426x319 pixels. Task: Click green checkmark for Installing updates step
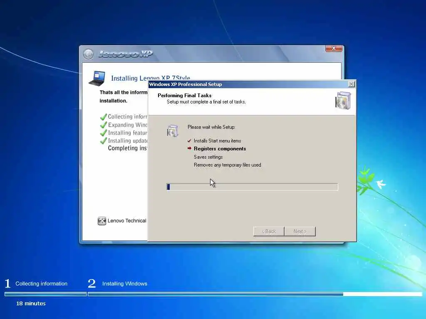coord(104,141)
